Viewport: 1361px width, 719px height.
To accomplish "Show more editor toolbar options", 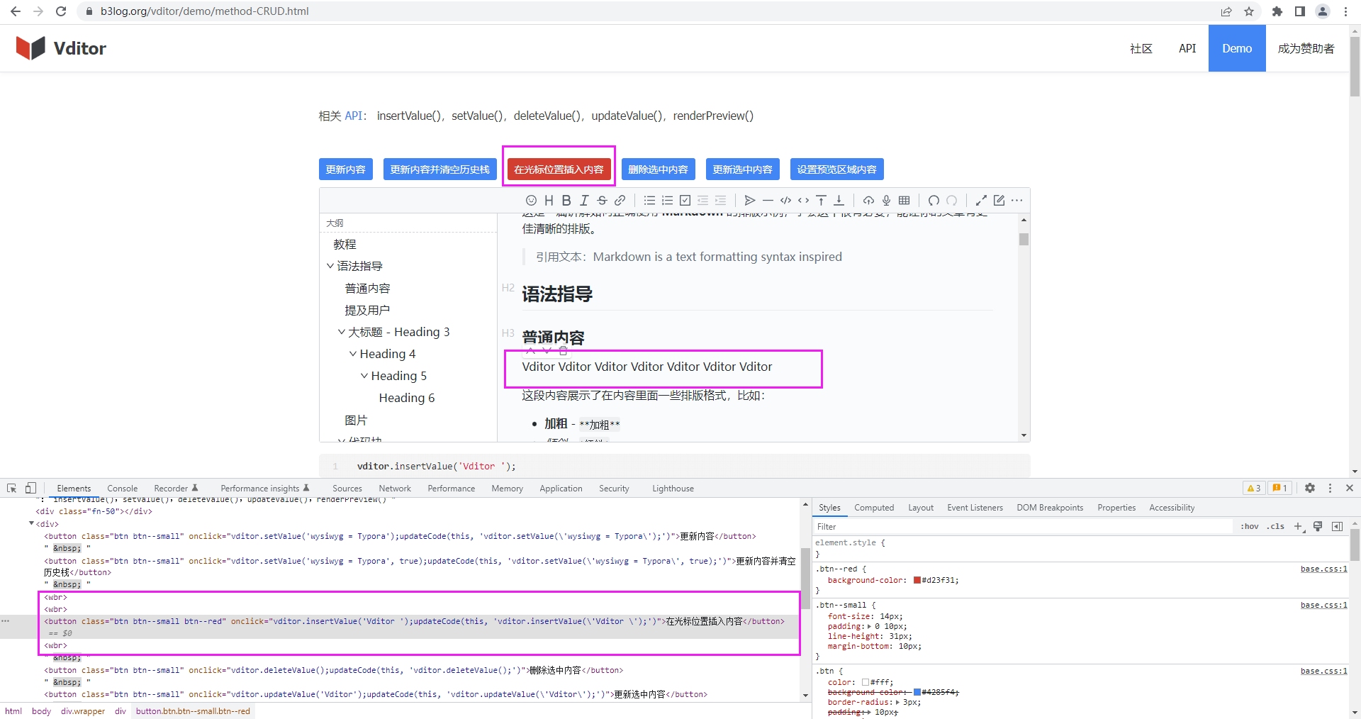I will click(x=1016, y=201).
